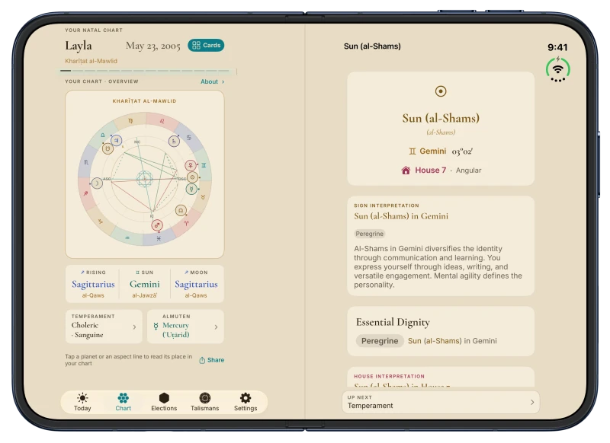This screenshot has width=610, height=443.
Task: Tap the Peregrine tag under Sign Interpretation
Action: pyautogui.click(x=370, y=234)
